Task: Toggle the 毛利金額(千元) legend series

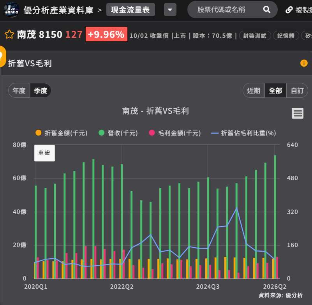Action: pos(175,133)
